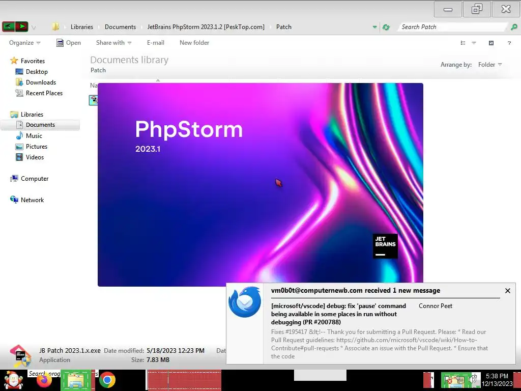Viewport: 521px width, 391px height.
Task: Click the new message notification title
Action: coord(356,290)
